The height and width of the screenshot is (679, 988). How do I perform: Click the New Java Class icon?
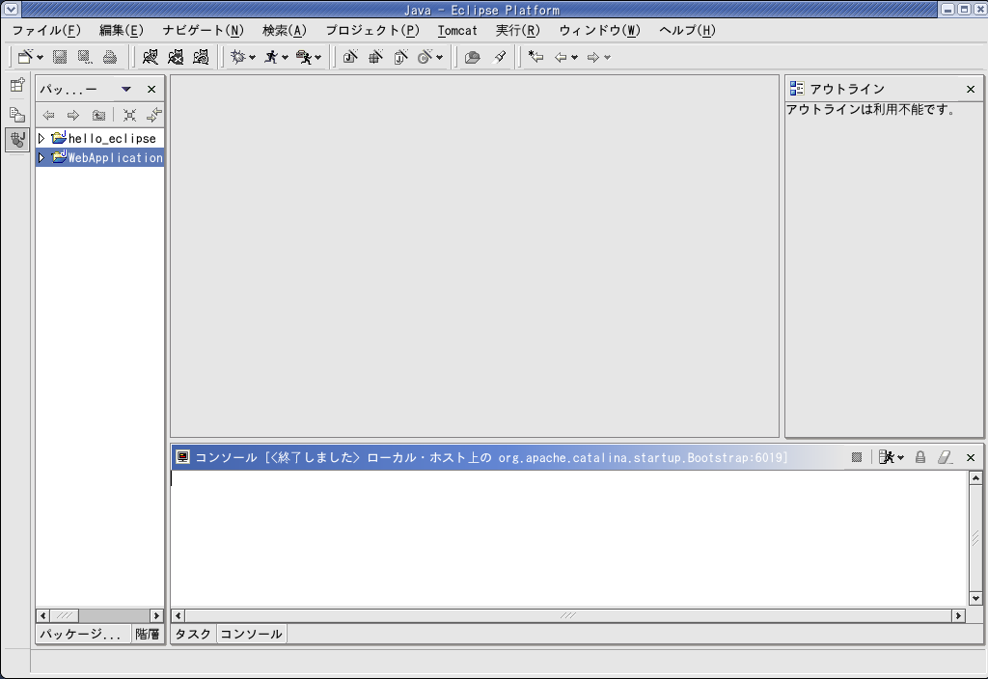point(425,57)
